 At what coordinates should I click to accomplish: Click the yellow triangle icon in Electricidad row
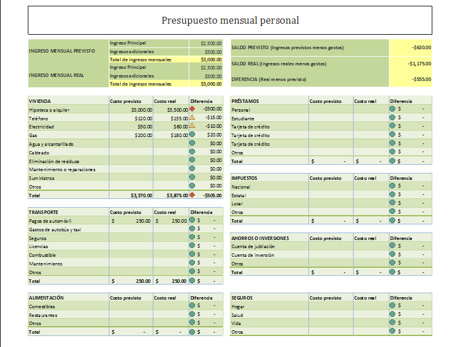[192, 125]
